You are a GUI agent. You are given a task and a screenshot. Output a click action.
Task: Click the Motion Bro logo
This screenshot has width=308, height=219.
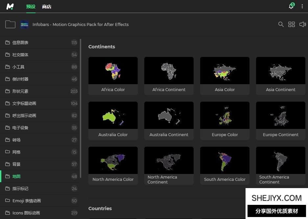coord(10,6)
